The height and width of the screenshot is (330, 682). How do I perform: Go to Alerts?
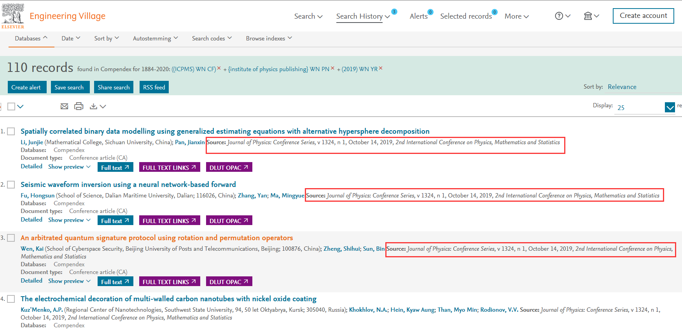tap(419, 16)
